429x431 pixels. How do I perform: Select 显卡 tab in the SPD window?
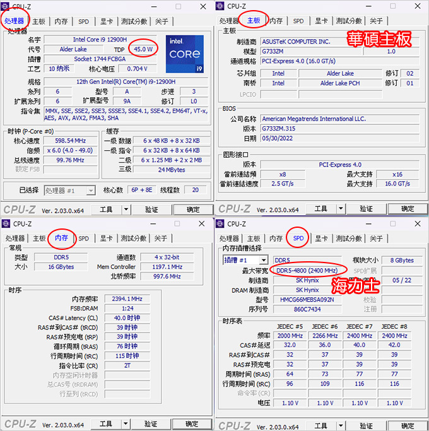(x=321, y=239)
